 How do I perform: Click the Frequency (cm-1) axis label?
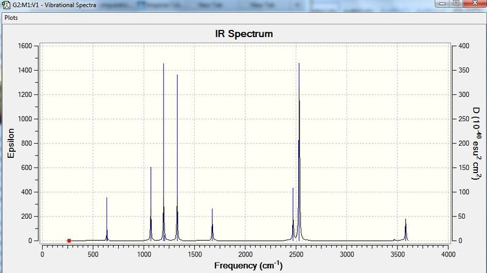[248, 266]
